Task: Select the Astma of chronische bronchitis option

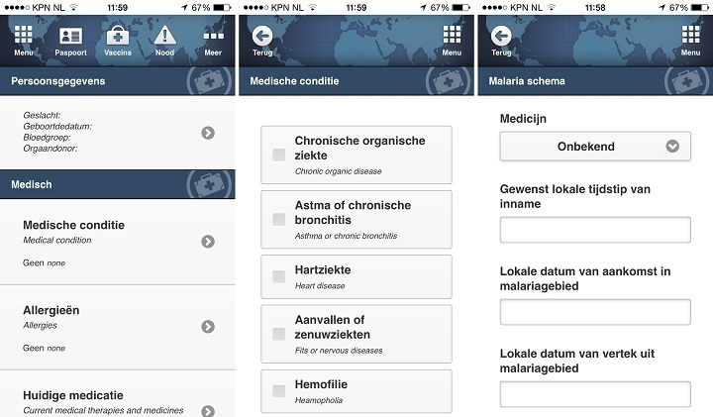Action: tap(356, 220)
